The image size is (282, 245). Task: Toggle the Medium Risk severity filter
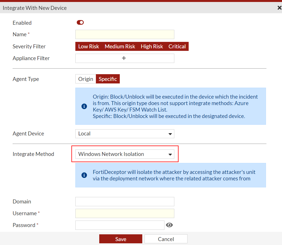pos(120,46)
